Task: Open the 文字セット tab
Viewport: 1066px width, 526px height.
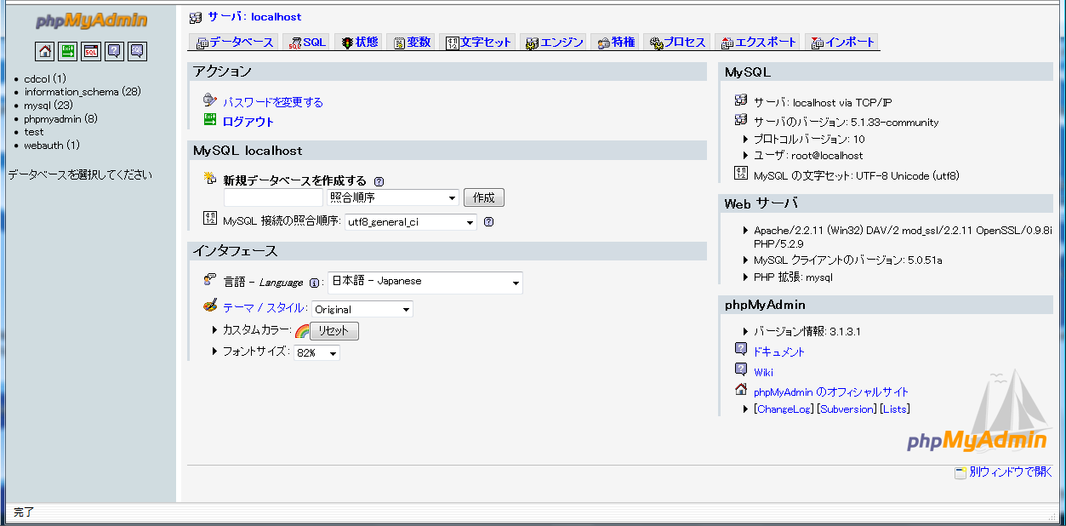Action: 478,42
